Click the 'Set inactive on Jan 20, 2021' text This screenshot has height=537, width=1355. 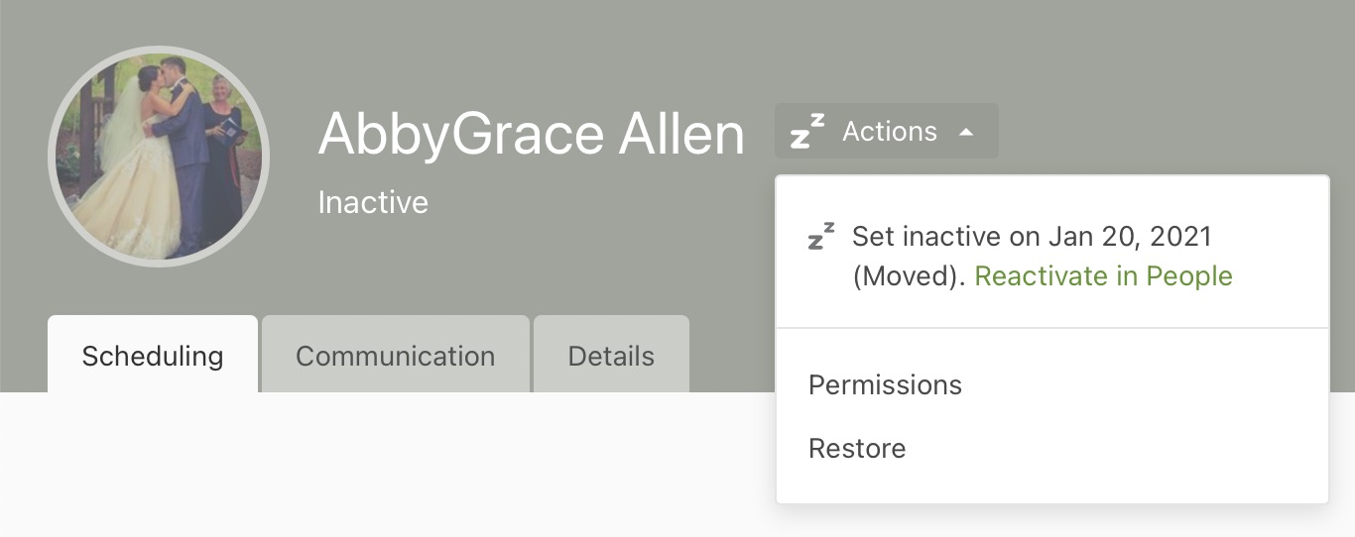1032,236
